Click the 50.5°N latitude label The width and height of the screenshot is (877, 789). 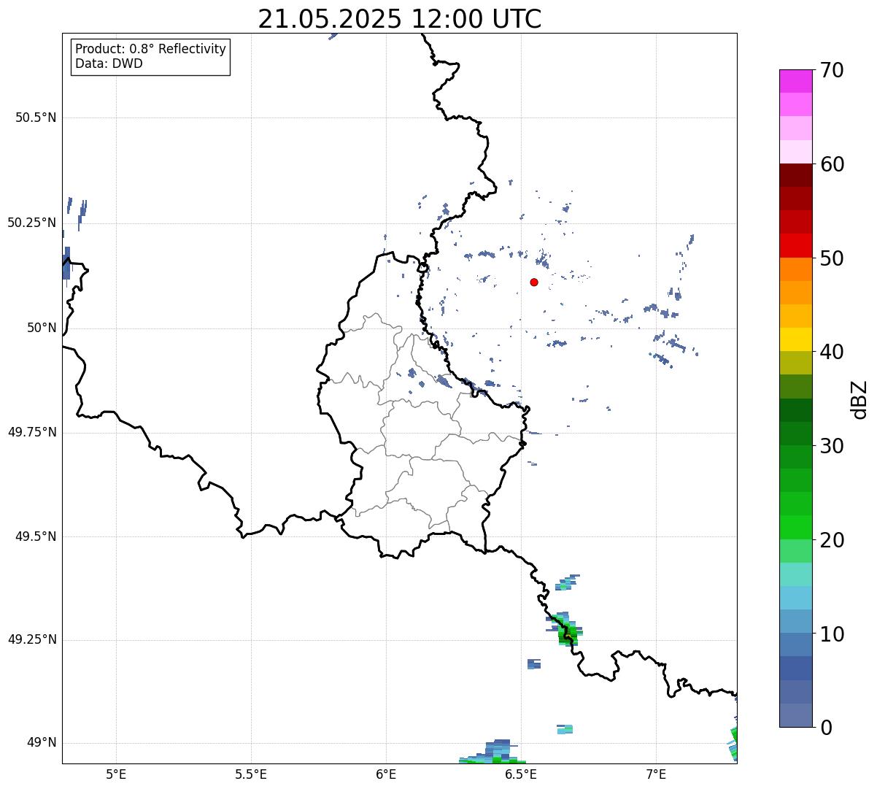coord(36,118)
